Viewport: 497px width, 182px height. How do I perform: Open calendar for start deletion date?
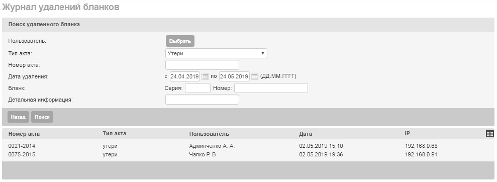[x=205, y=76]
